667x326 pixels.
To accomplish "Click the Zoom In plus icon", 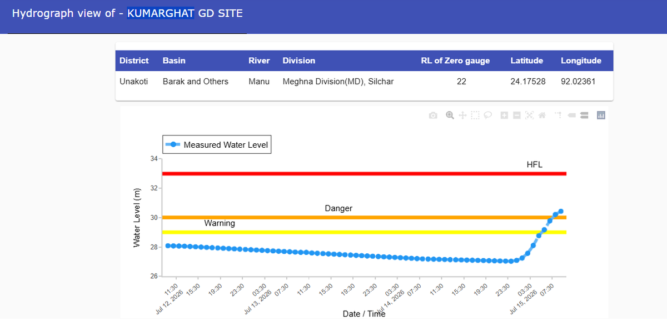I will (504, 116).
